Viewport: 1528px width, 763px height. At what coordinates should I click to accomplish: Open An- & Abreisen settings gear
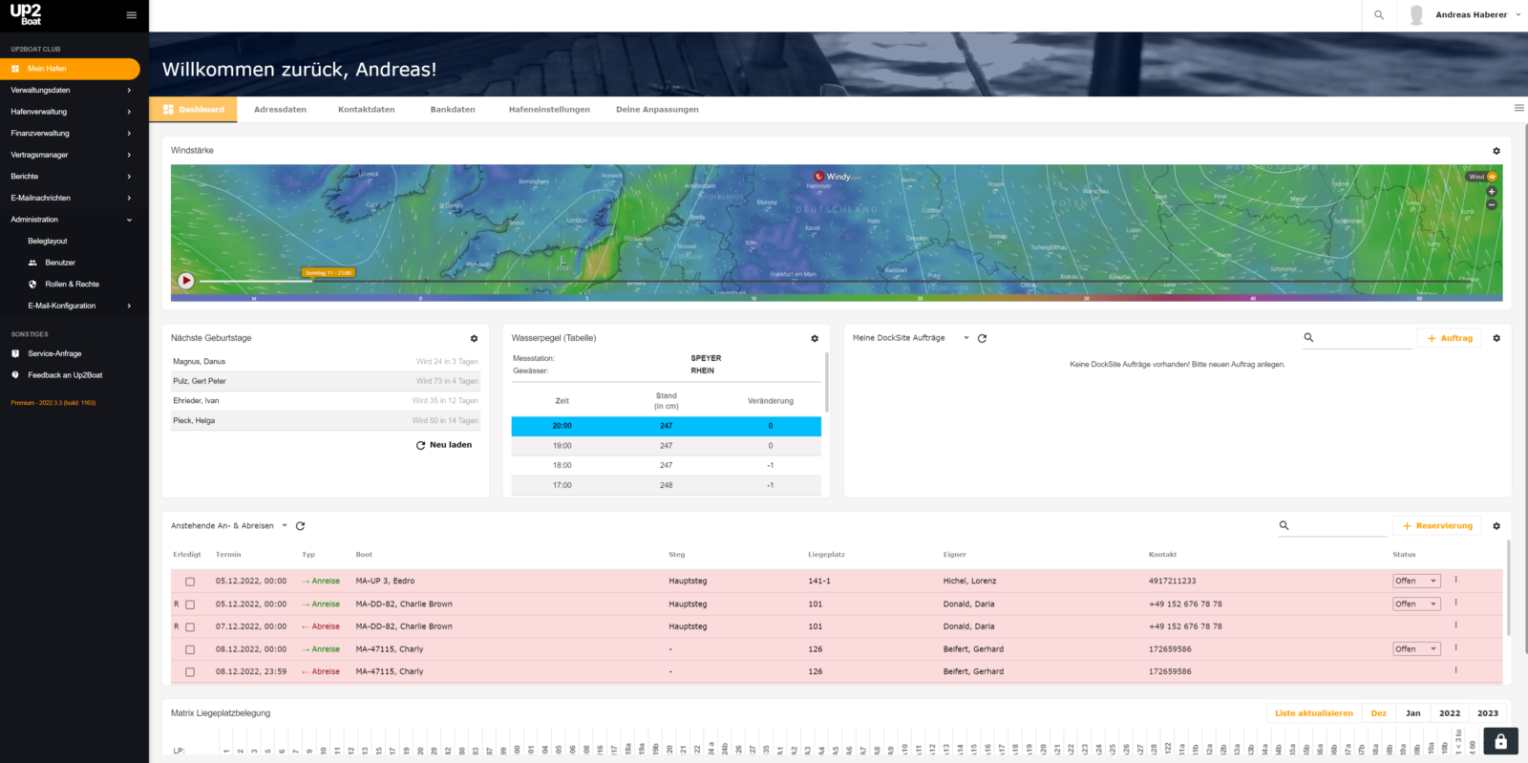pos(1496,526)
